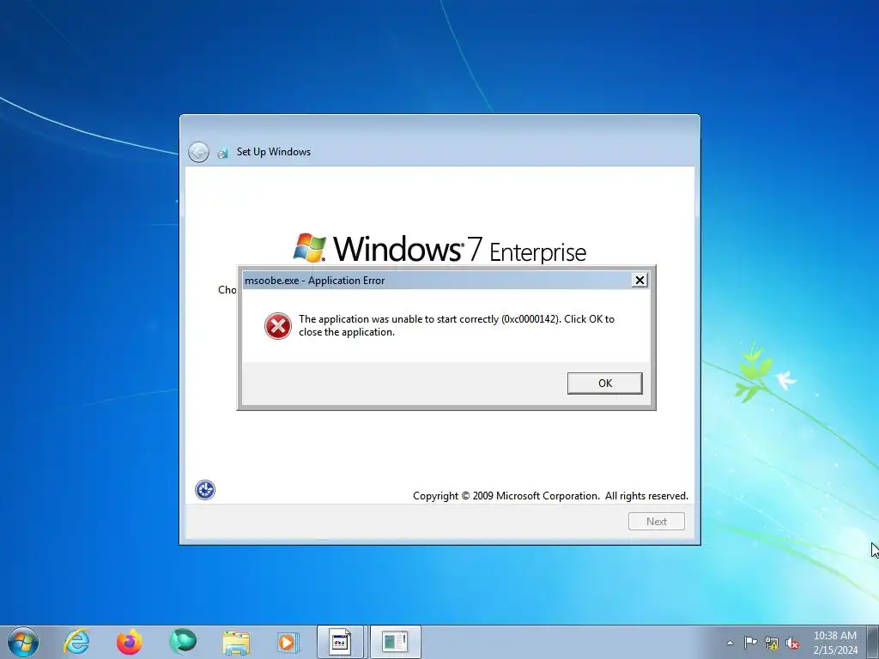Open the clock showing 10:38 AM
The width and height of the screenshot is (879, 659).
coord(834,643)
